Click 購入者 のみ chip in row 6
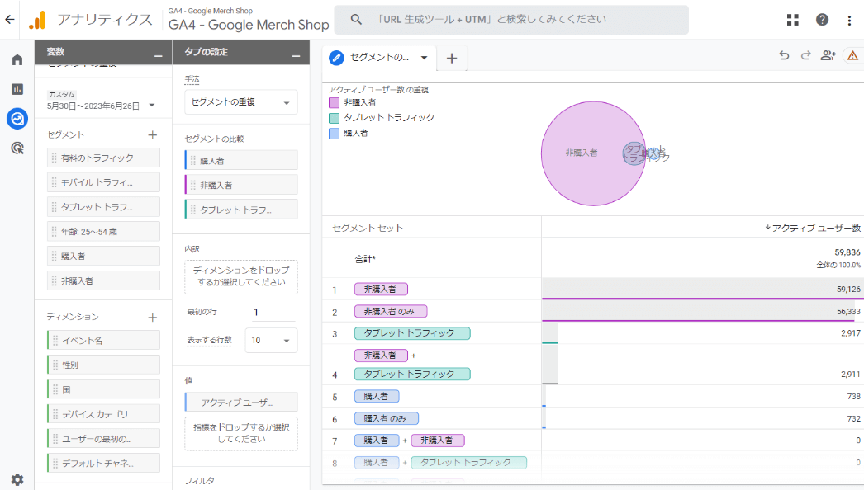This screenshot has height=490, width=864. point(387,418)
